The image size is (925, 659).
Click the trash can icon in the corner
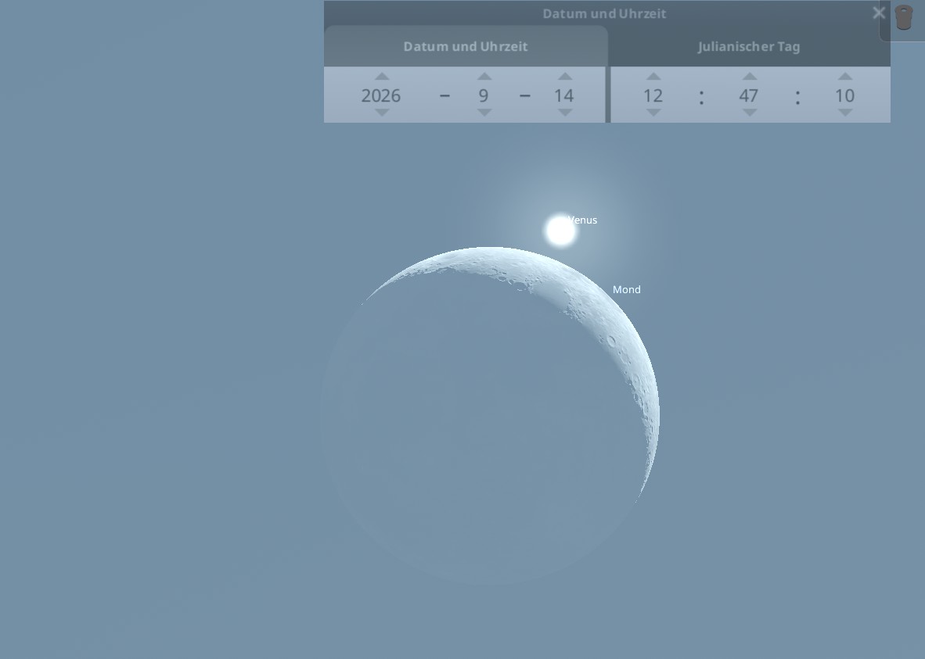[x=904, y=18]
